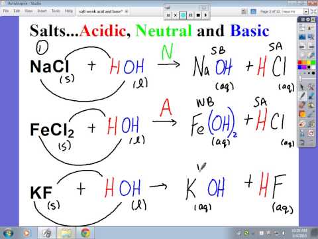The height and width of the screenshot is (239, 318).
Task: Select the Pen tool
Action: coord(301,96)
